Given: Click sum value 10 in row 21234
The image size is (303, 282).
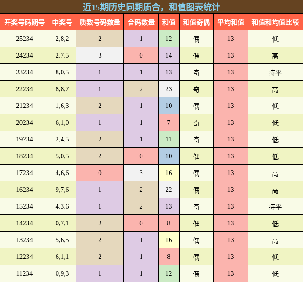Looking at the screenshot, I should click(169, 106).
